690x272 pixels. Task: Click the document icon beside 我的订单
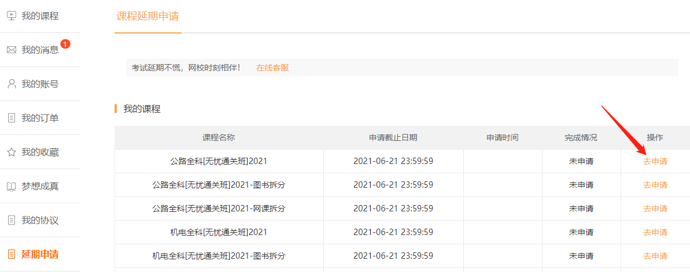(x=12, y=118)
